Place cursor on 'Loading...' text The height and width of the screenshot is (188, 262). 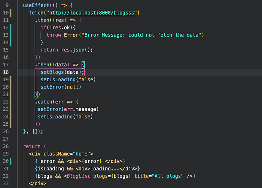pos(105,169)
